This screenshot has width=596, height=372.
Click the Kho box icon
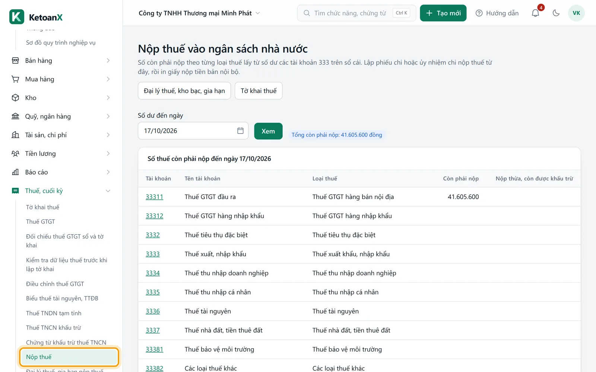[15, 98]
